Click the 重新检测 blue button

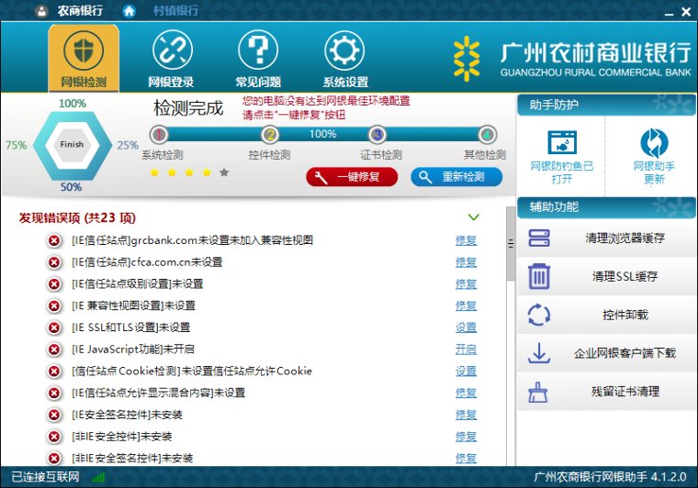point(456,177)
